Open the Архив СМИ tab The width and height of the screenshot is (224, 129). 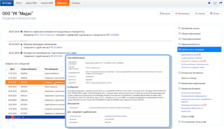pyautogui.click(x=31, y=3)
